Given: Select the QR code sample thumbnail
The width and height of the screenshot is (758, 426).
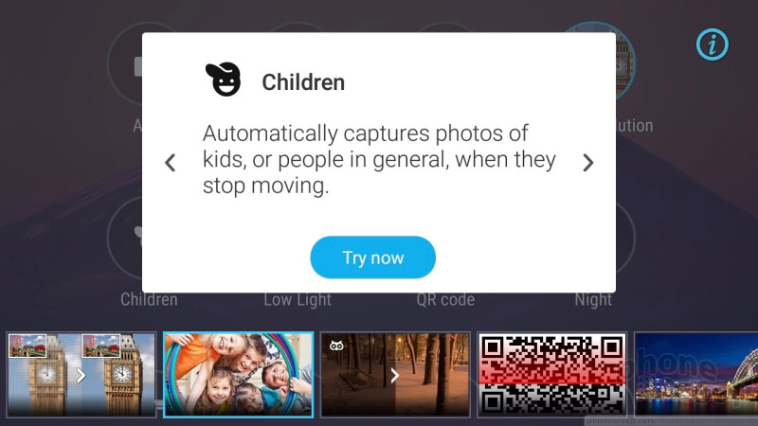Looking at the screenshot, I should click(x=551, y=374).
